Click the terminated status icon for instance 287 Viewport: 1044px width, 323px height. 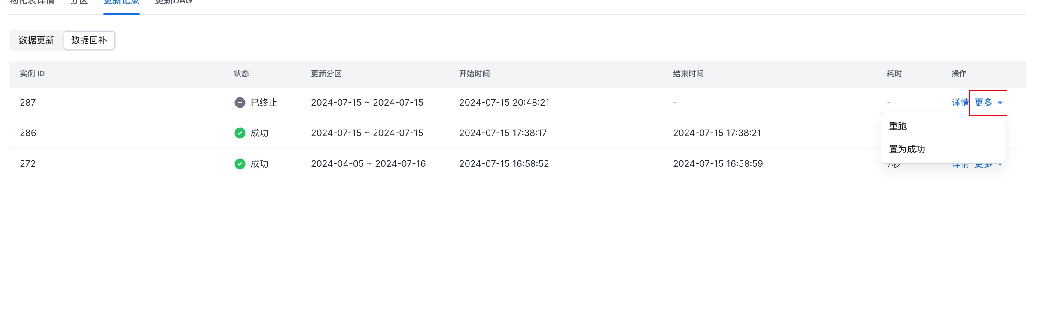pyautogui.click(x=240, y=103)
